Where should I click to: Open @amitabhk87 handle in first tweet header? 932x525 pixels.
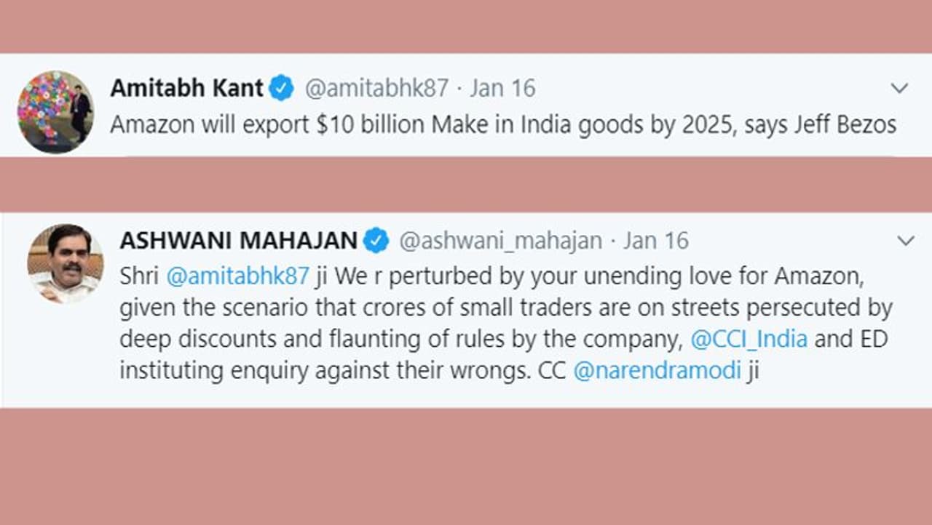point(376,89)
